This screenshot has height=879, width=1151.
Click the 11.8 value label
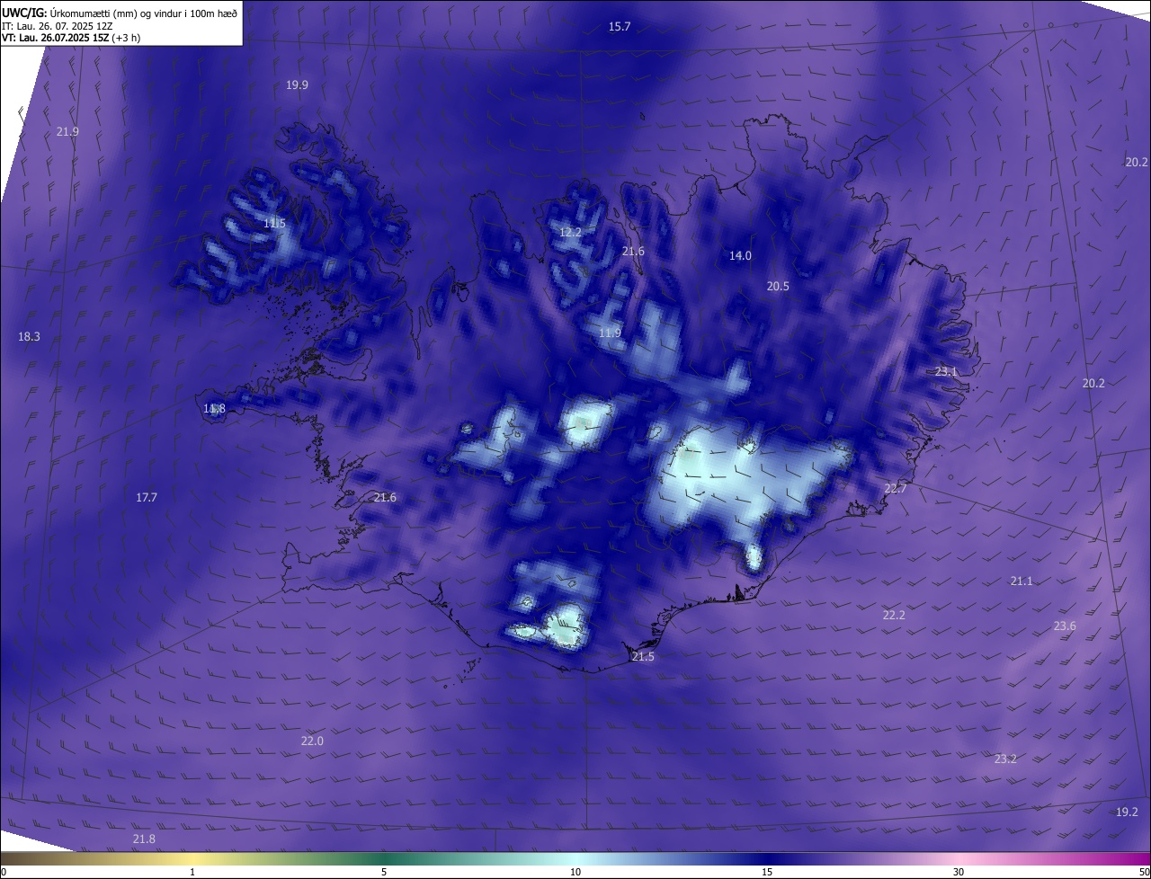214,409
